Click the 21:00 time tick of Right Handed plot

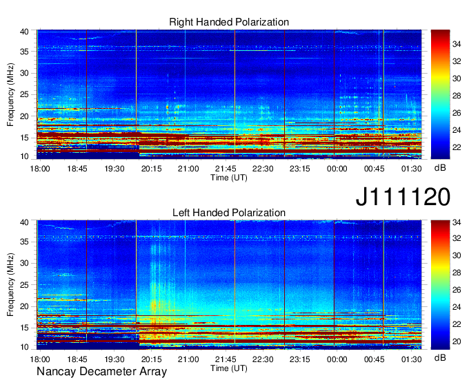(x=188, y=169)
